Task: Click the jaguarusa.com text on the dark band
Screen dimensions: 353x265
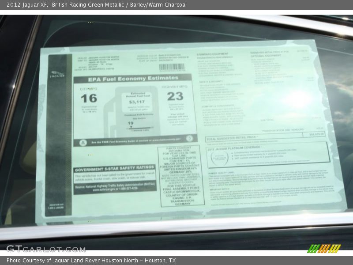Action: pos(56,204)
